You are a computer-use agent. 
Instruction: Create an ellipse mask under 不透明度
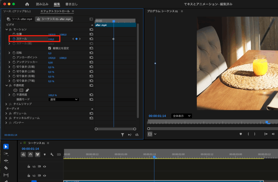tap(15, 90)
